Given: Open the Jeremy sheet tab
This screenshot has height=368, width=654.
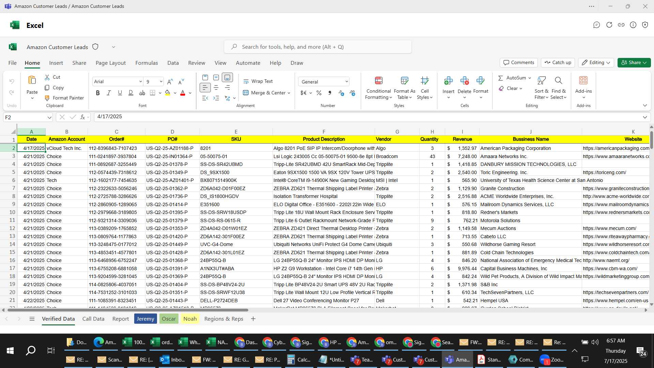Looking at the screenshot, I should (x=145, y=319).
